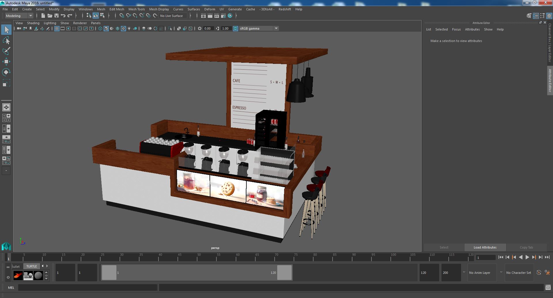Start IPR render icon
The image size is (553, 298).
(217, 16)
